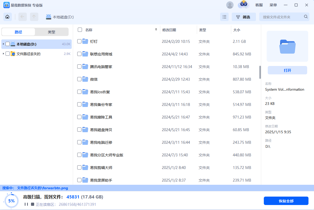Tick the 微信 row checkbox

pos(79,79)
